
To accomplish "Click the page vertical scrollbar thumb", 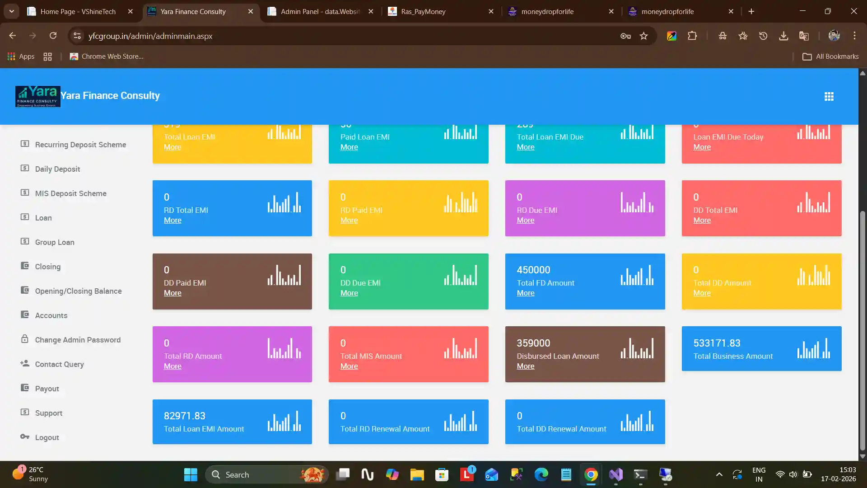I will 862,330.
